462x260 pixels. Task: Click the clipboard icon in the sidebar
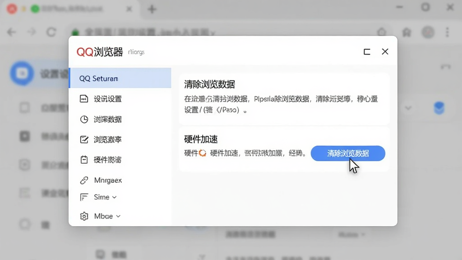tap(84, 159)
